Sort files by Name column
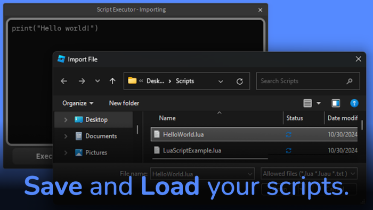The image size is (373, 210). click(167, 118)
